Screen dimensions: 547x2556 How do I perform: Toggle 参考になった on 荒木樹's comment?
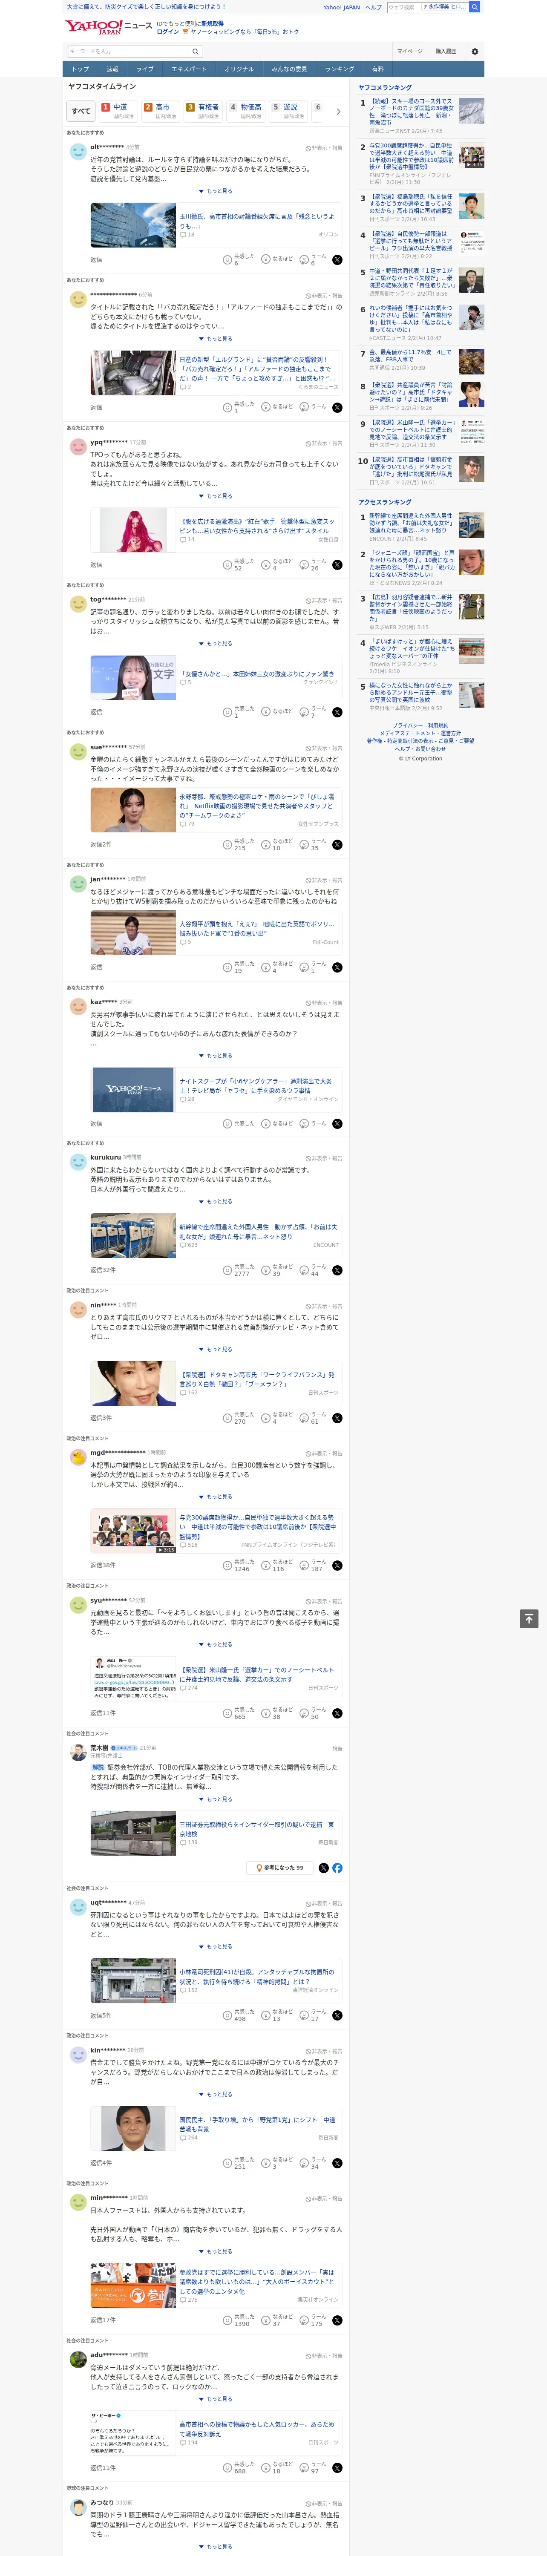[280, 1868]
